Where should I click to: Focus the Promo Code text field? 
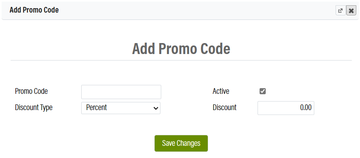coord(121,92)
